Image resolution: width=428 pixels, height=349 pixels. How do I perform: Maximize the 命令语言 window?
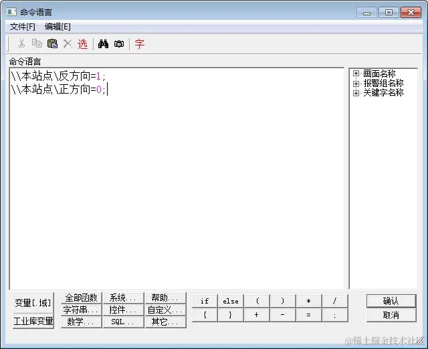click(x=389, y=13)
